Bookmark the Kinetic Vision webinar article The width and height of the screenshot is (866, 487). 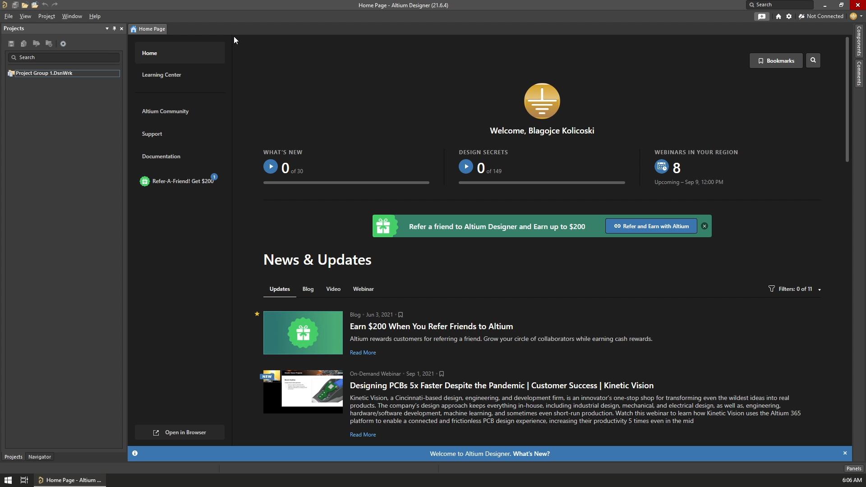pos(442,374)
